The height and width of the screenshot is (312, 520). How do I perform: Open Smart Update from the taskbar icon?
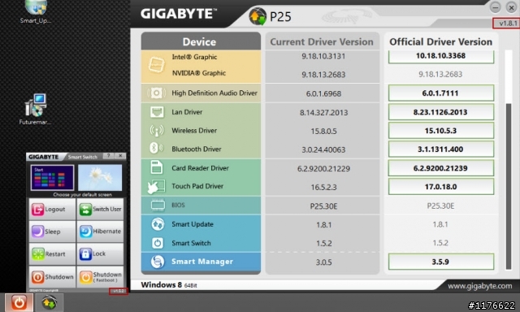(49, 302)
